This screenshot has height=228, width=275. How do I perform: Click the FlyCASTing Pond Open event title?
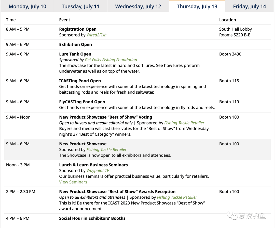82,102
